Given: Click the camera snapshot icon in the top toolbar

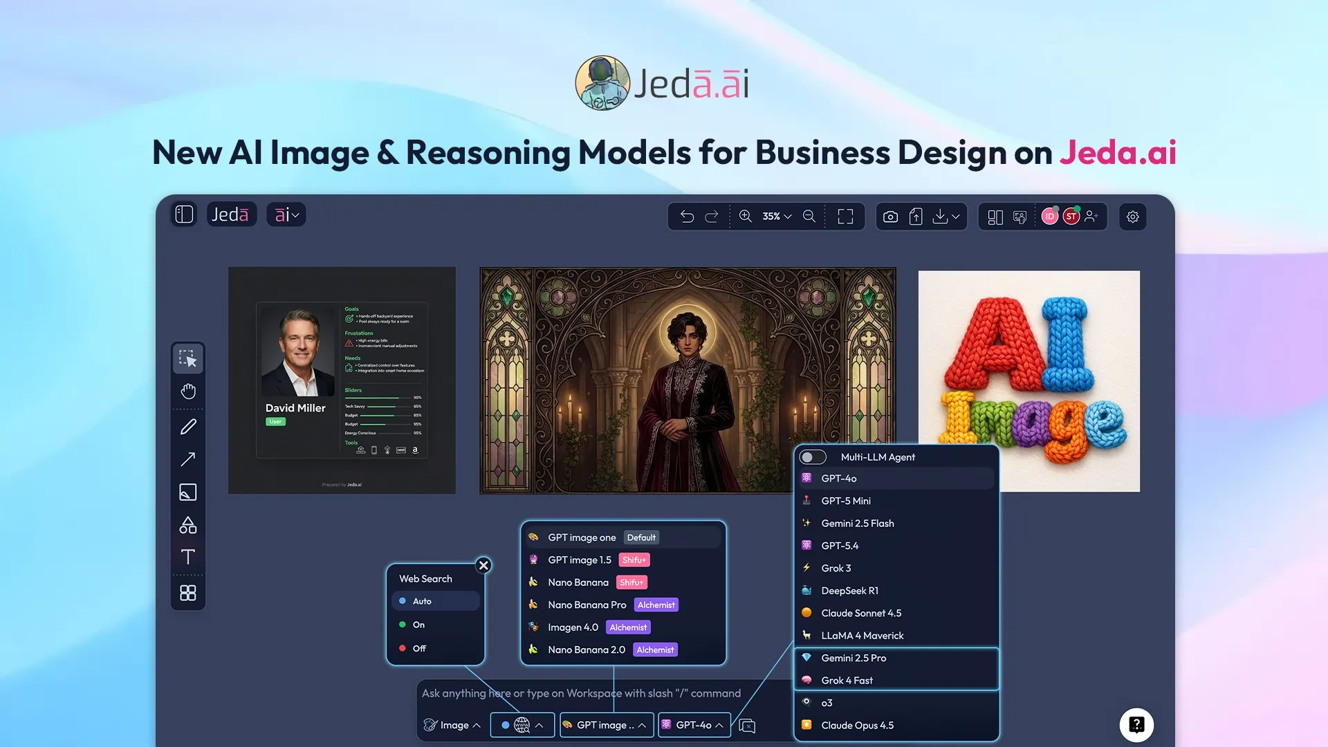Looking at the screenshot, I should [889, 216].
